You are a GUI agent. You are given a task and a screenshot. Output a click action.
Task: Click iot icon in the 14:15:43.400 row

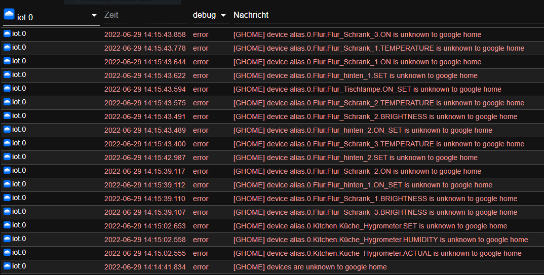7,143
